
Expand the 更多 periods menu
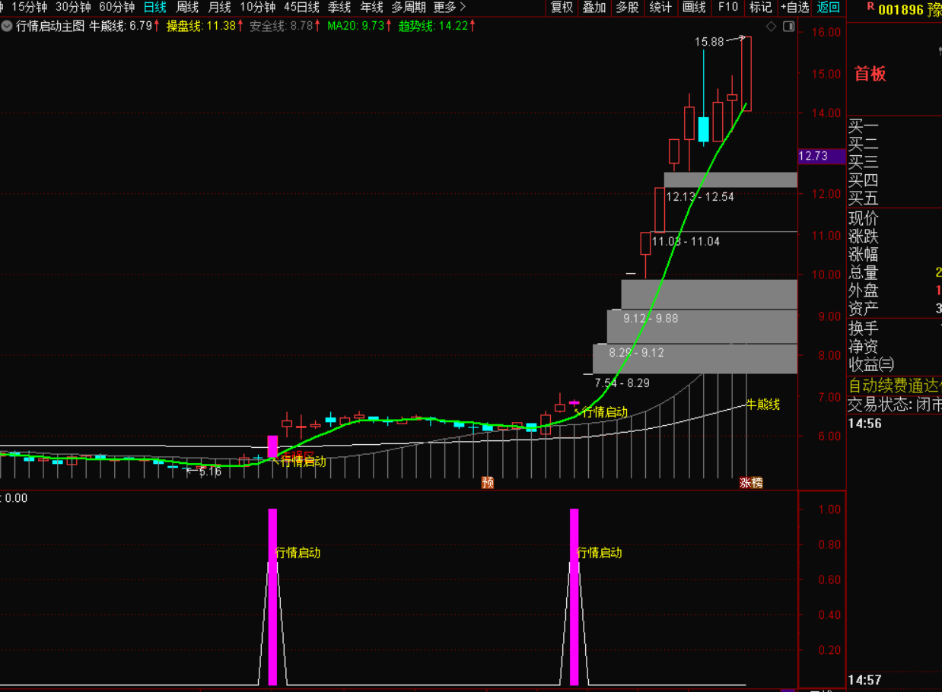pyautogui.click(x=449, y=8)
